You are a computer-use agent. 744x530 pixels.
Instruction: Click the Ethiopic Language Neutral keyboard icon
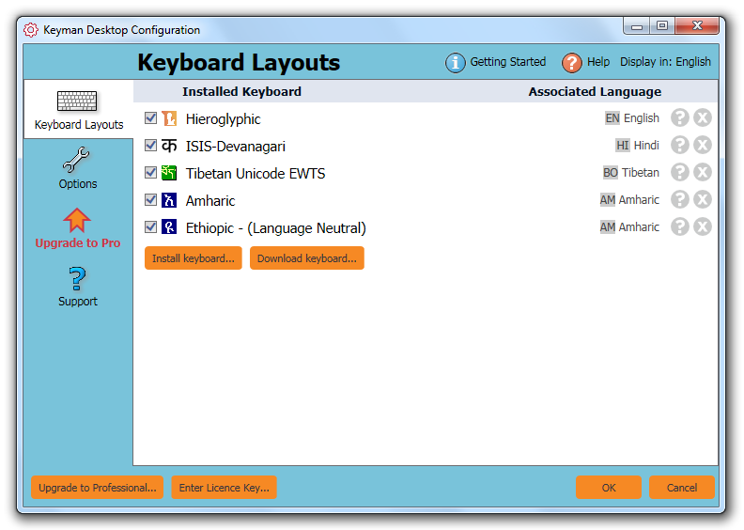169,226
